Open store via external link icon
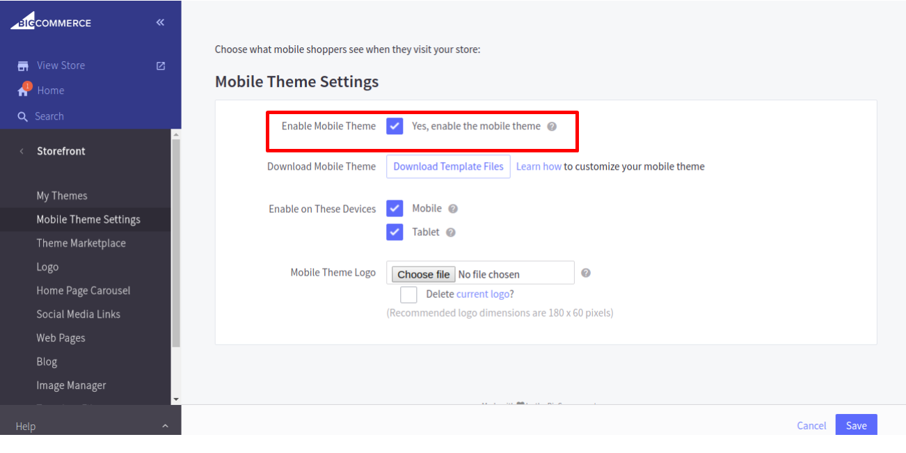Screen dimensions: 906x453 pos(161,65)
